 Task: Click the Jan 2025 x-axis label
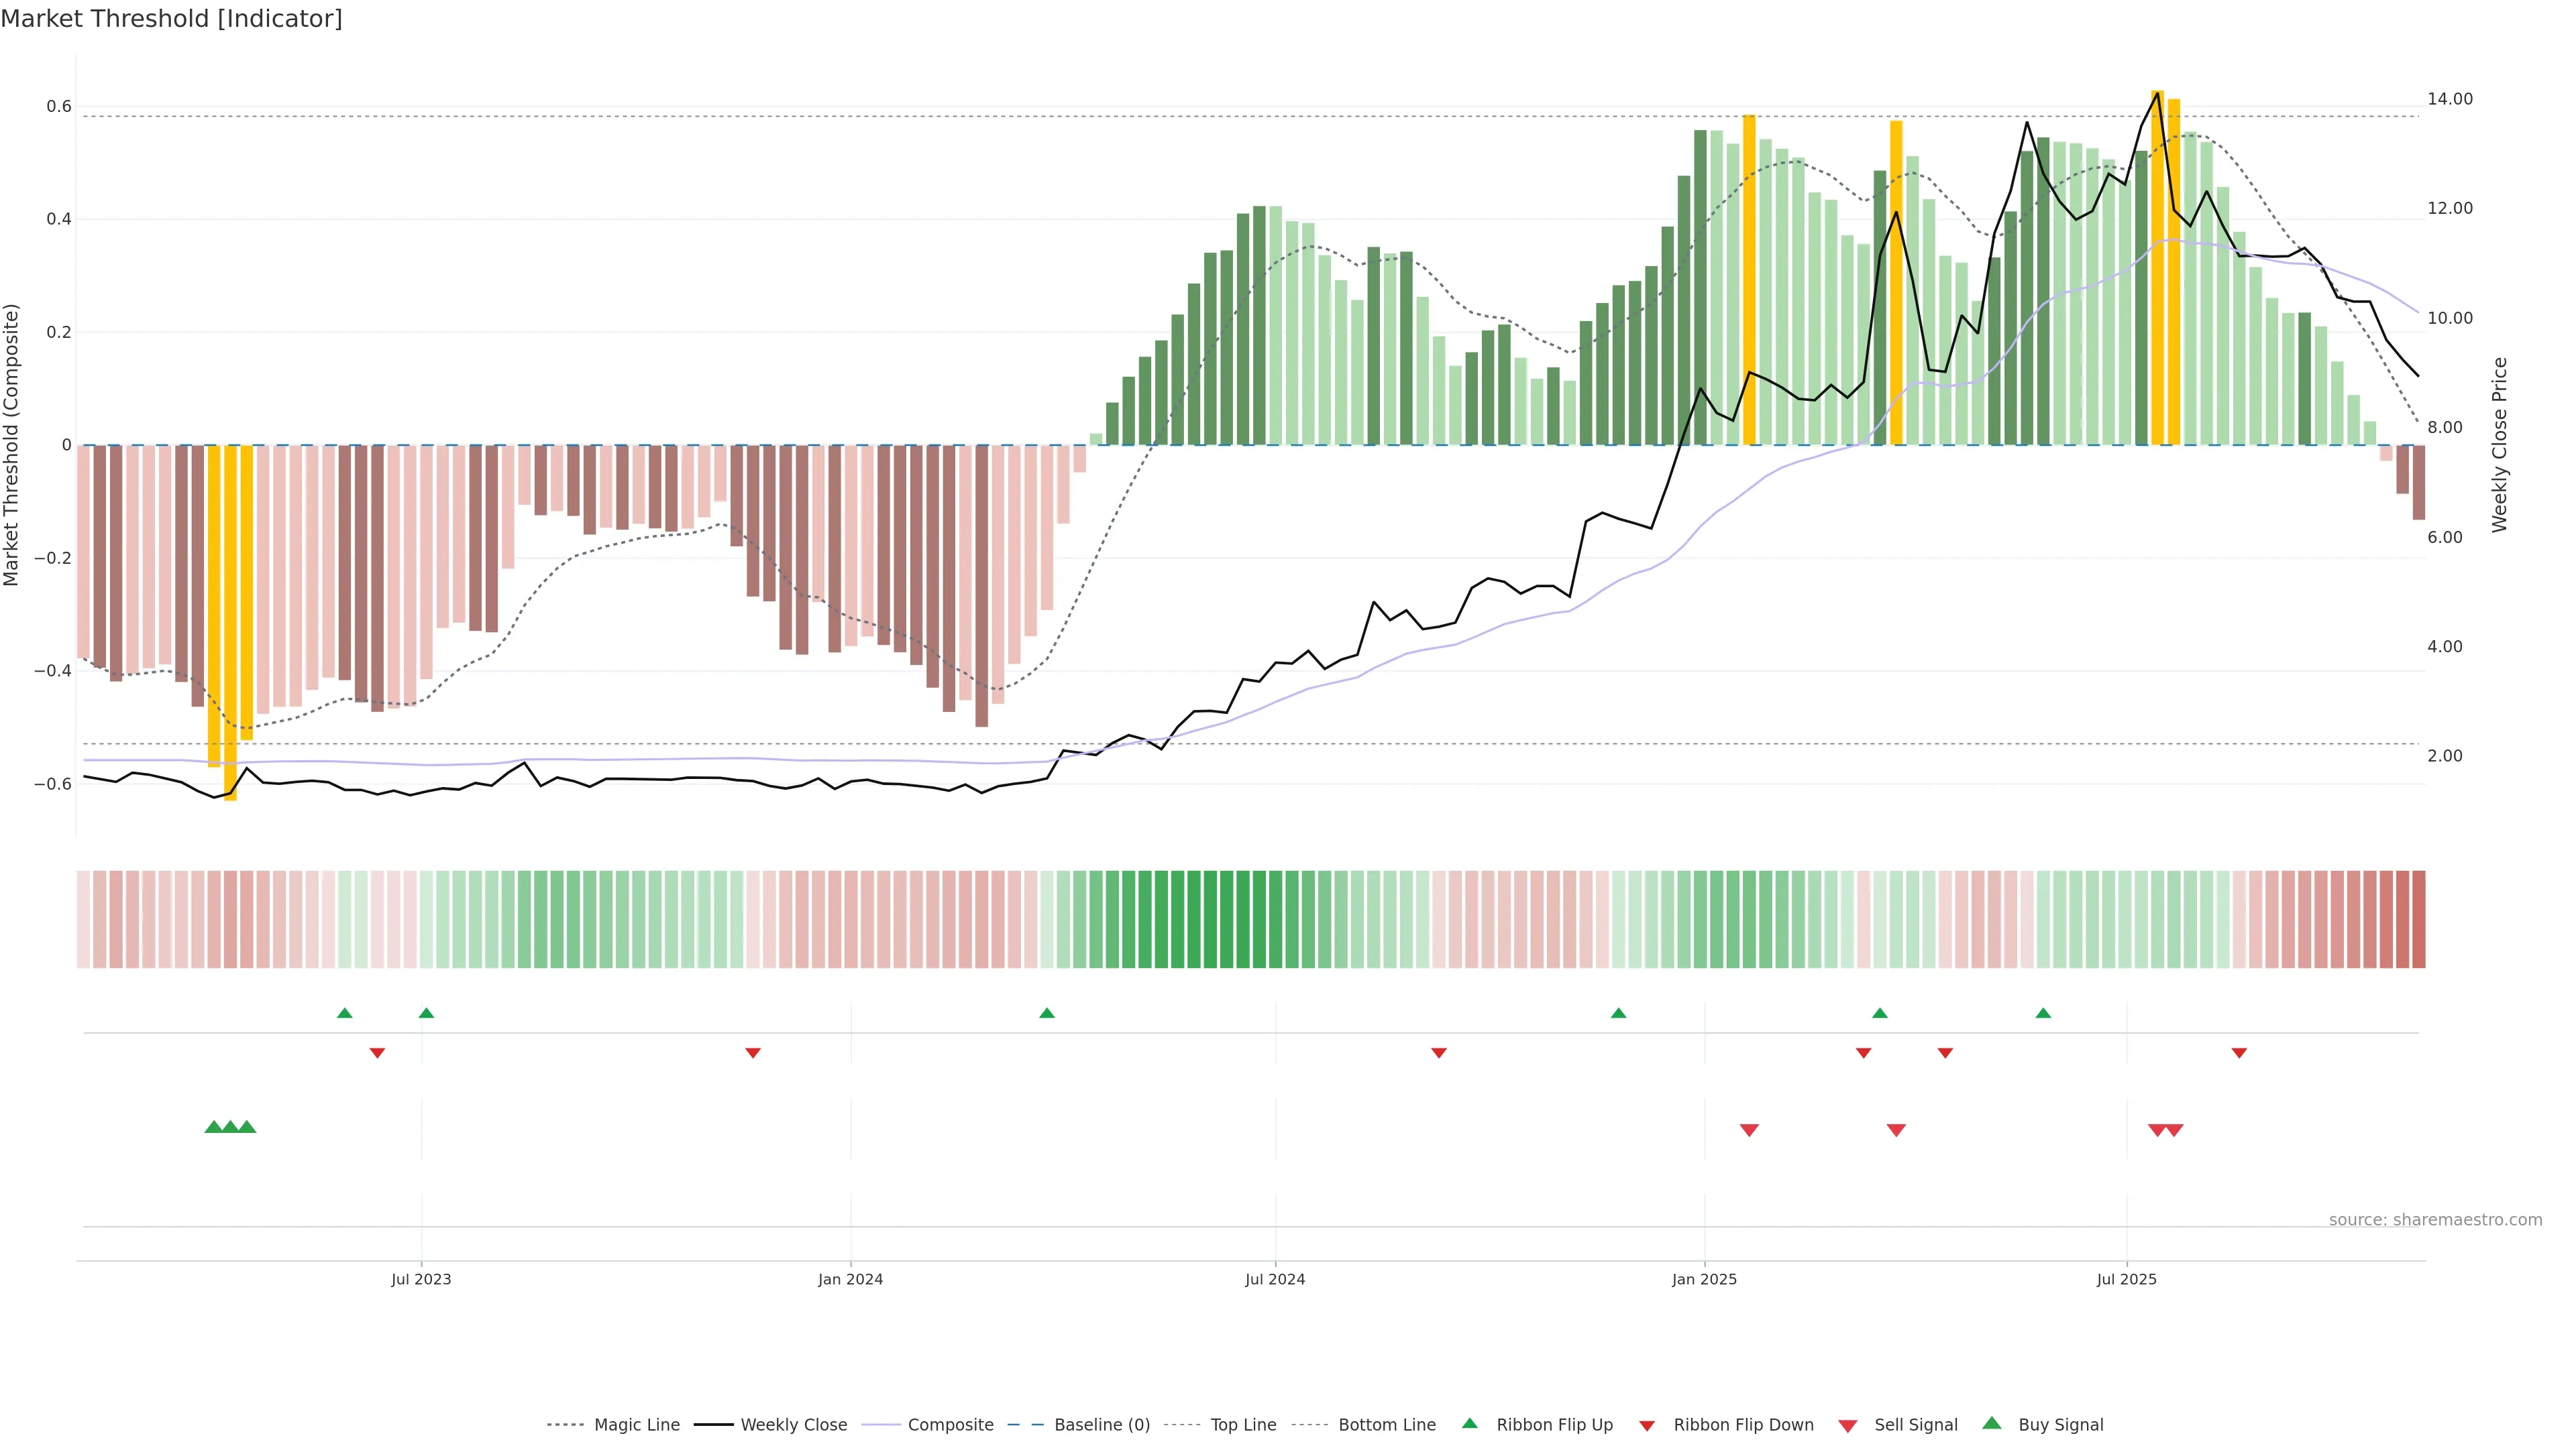tap(1704, 1279)
